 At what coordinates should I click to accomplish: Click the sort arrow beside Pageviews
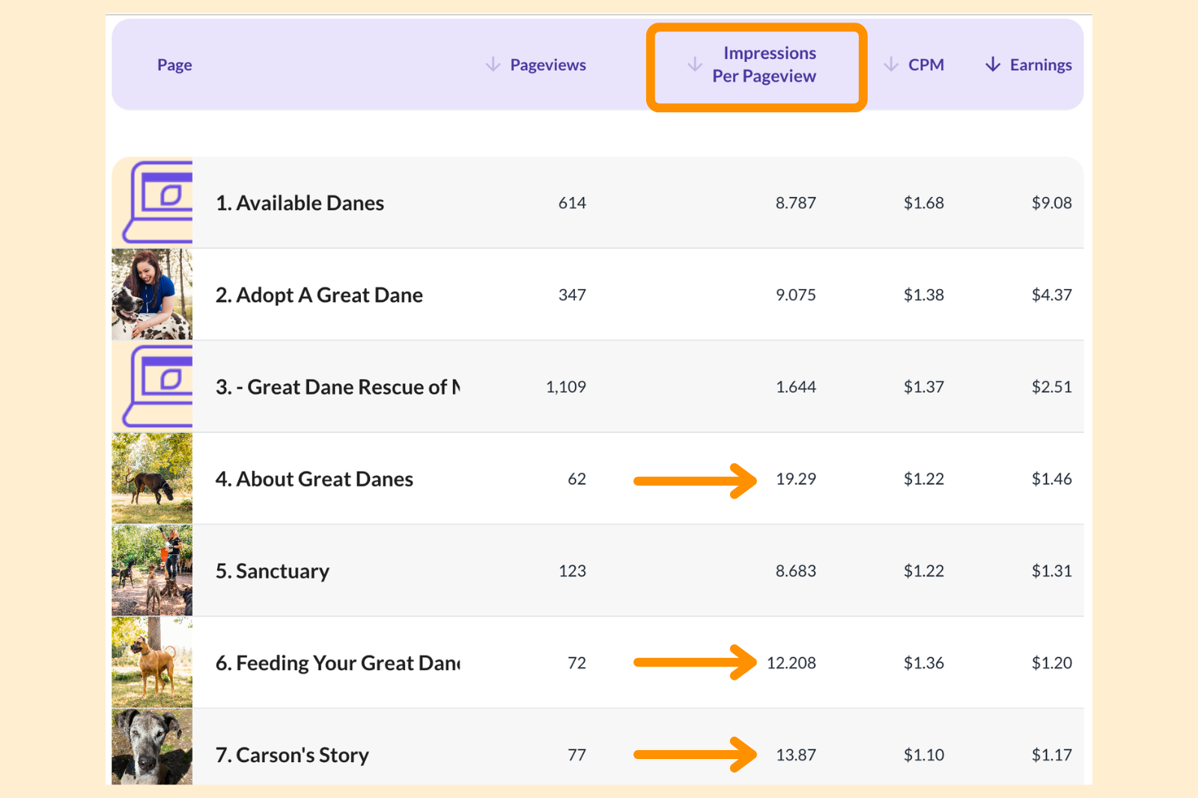point(493,64)
